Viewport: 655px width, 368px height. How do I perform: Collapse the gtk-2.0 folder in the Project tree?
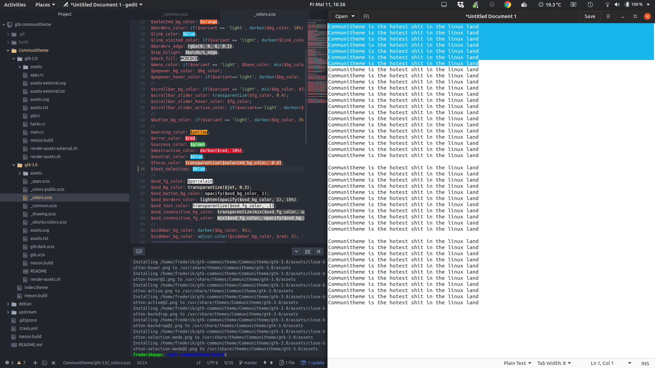[13, 58]
